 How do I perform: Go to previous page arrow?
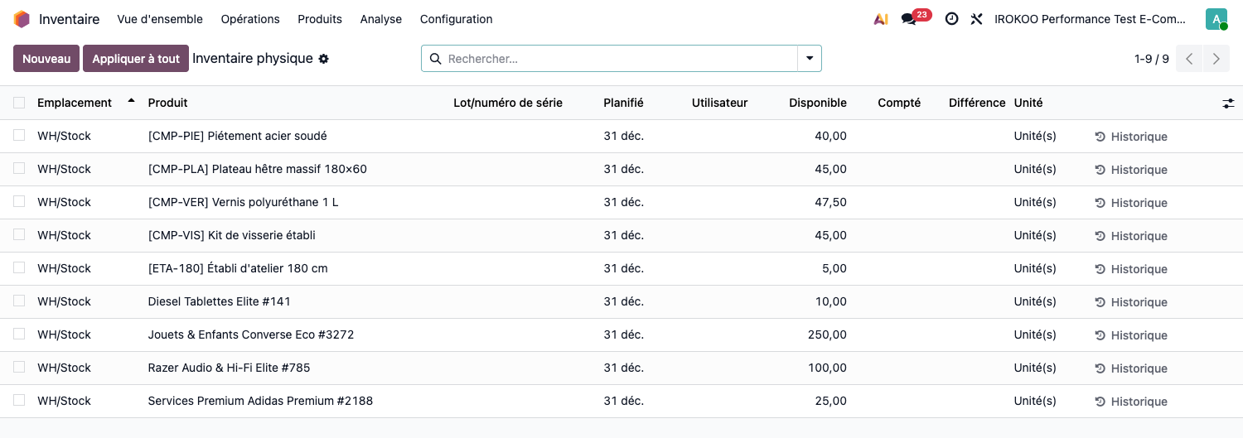pos(1189,59)
